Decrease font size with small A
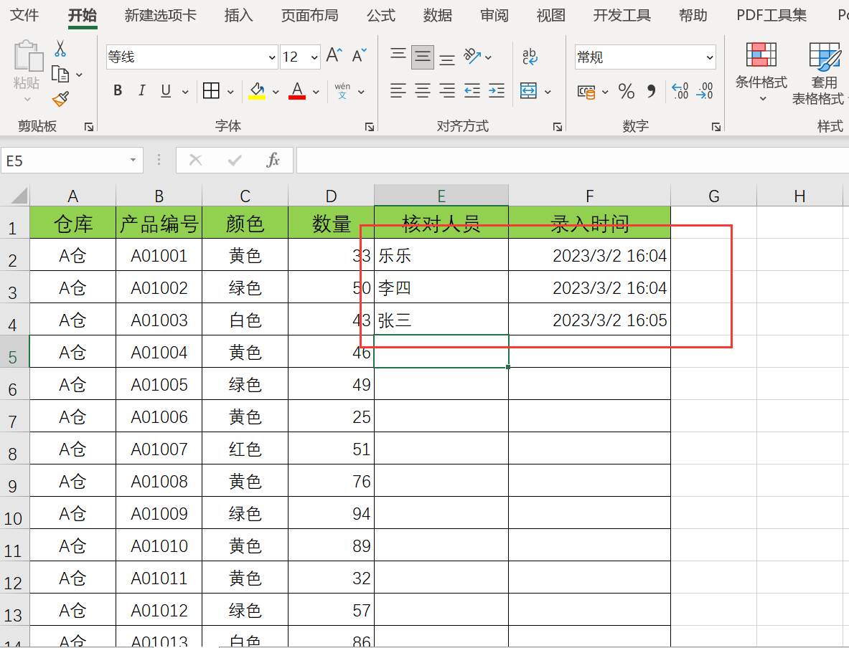Viewport: 849px width, 648px height. [x=359, y=55]
